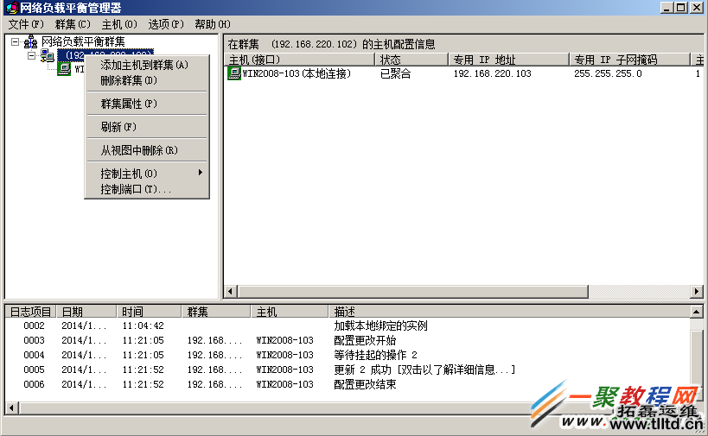Click the 专用 IP 地址 column header

click(508, 60)
